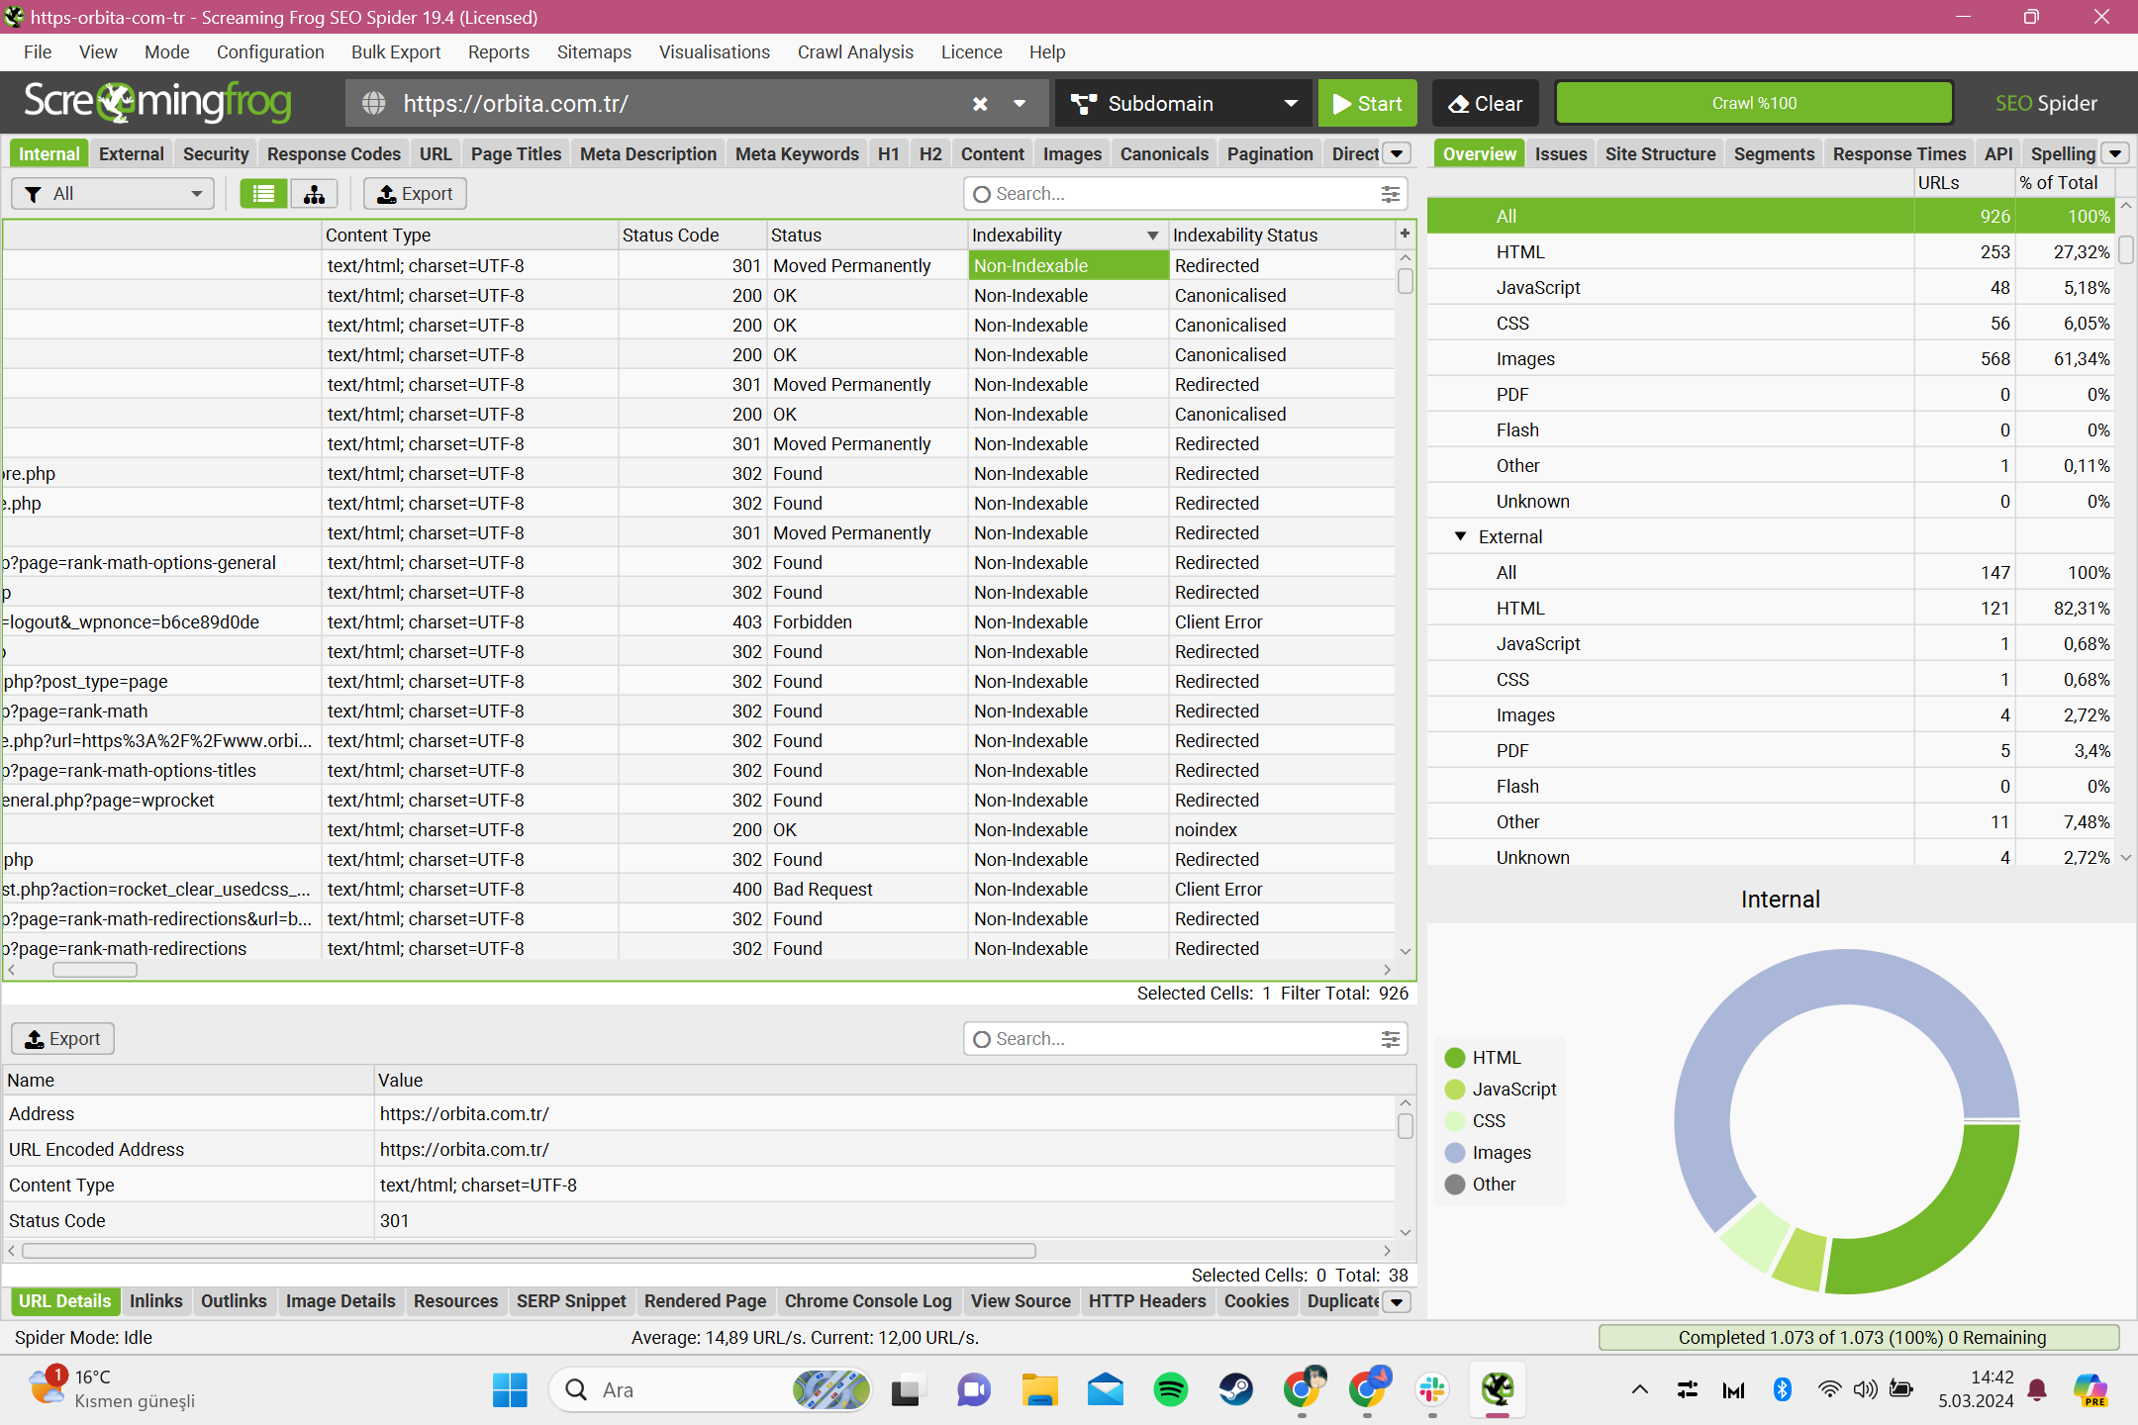This screenshot has width=2138, height=1425.
Task: Open the Copilot preview tray icon
Action: pyautogui.click(x=2090, y=1390)
